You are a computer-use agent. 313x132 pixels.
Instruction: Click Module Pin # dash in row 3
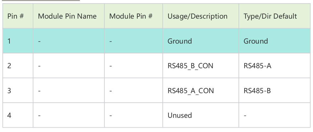pos(111,91)
